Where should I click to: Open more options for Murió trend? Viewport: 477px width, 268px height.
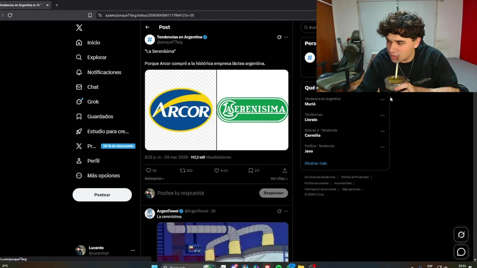(x=382, y=100)
